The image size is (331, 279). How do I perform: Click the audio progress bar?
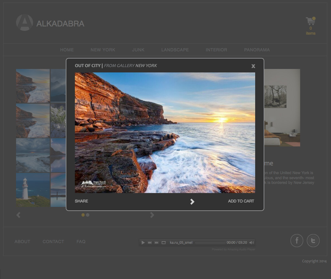(210, 243)
